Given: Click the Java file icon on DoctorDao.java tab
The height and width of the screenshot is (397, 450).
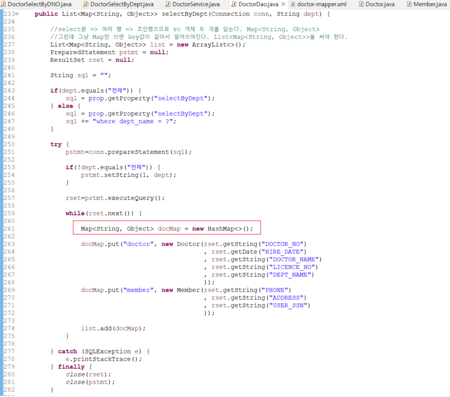Looking at the screenshot, I should [234, 4].
